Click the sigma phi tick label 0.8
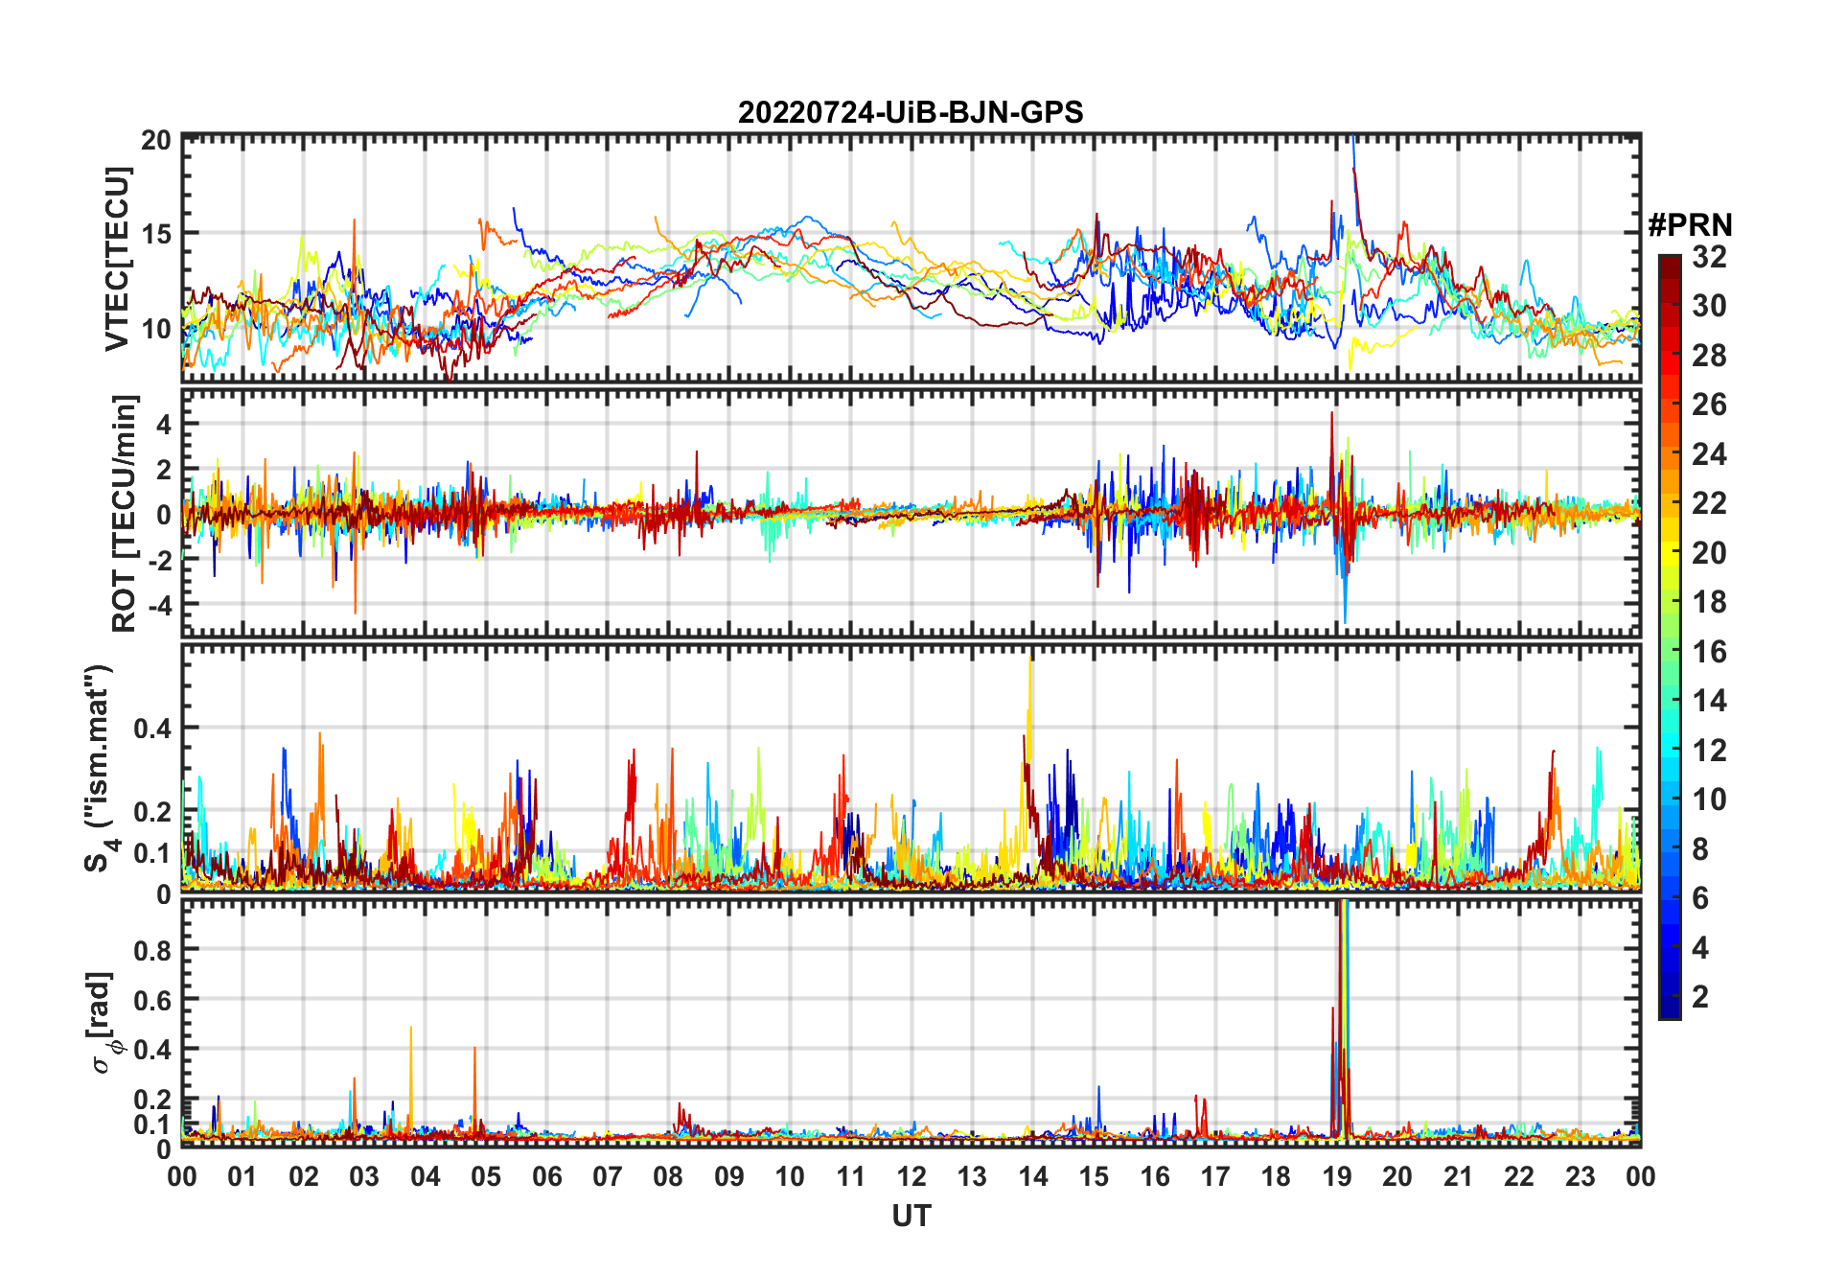 (x=153, y=950)
